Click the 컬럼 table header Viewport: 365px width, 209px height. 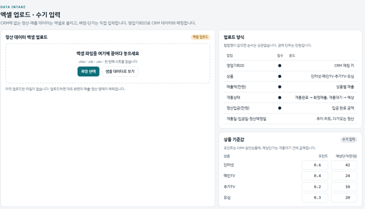tap(229, 56)
